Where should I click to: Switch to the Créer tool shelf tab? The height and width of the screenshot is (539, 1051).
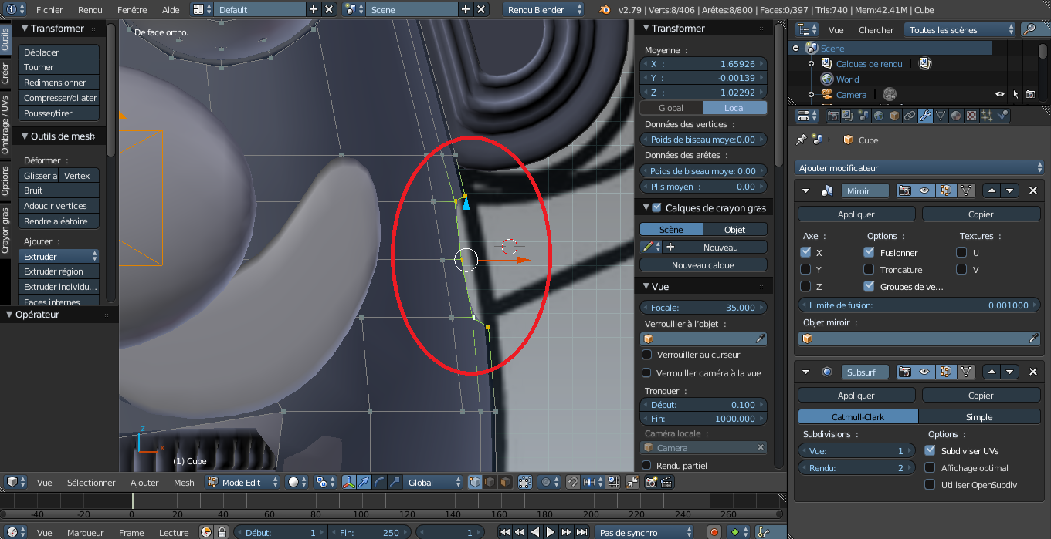click(x=5, y=72)
